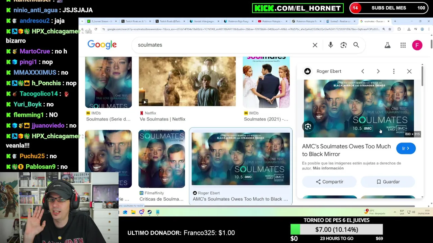Open Chrome profile icon
The image size is (433, 243).
422,29
